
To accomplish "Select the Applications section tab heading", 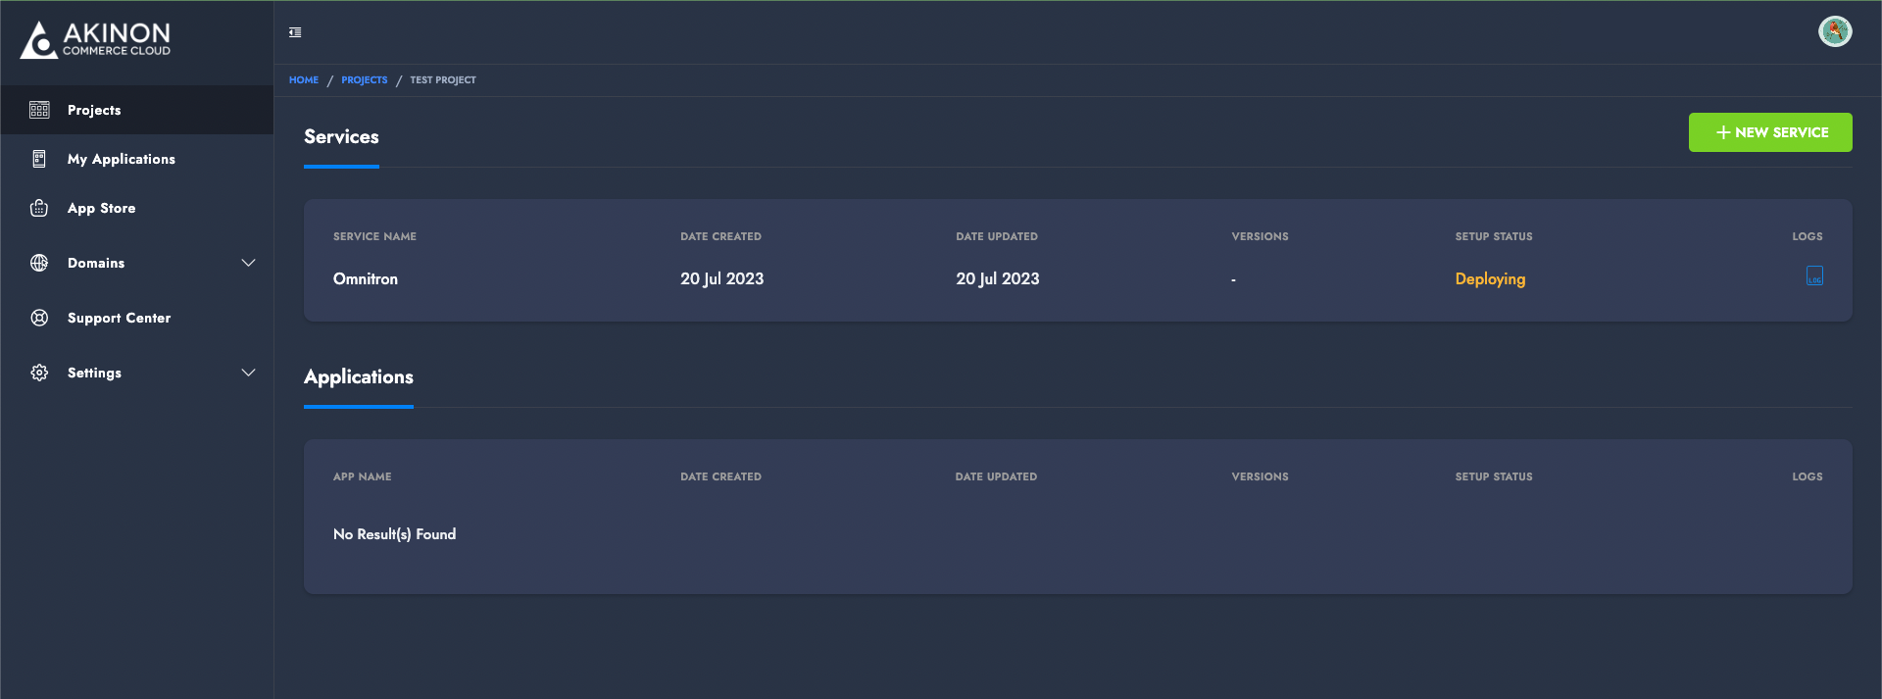I will coord(359,377).
